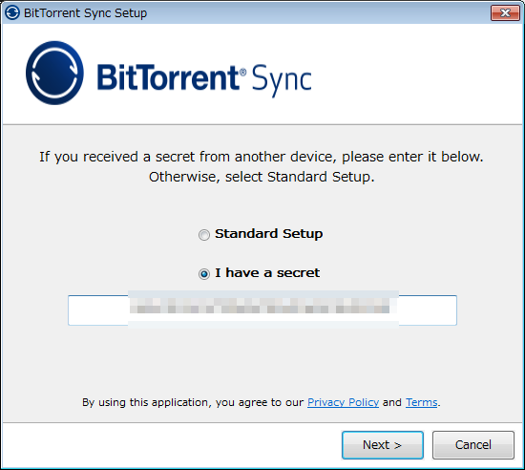Click the 'Standard Setup' option label
This screenshot has height=470, width=525.
[x=269, y=234]
